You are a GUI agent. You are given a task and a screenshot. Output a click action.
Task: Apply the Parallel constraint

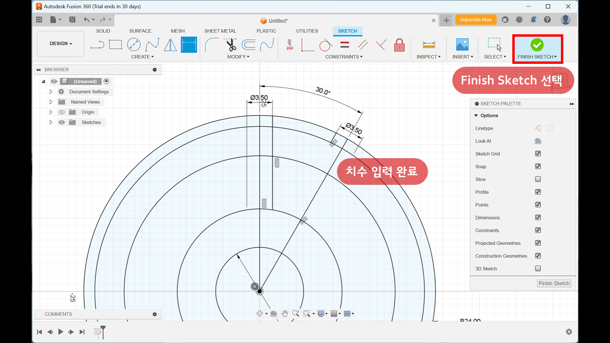click(363, 45)
